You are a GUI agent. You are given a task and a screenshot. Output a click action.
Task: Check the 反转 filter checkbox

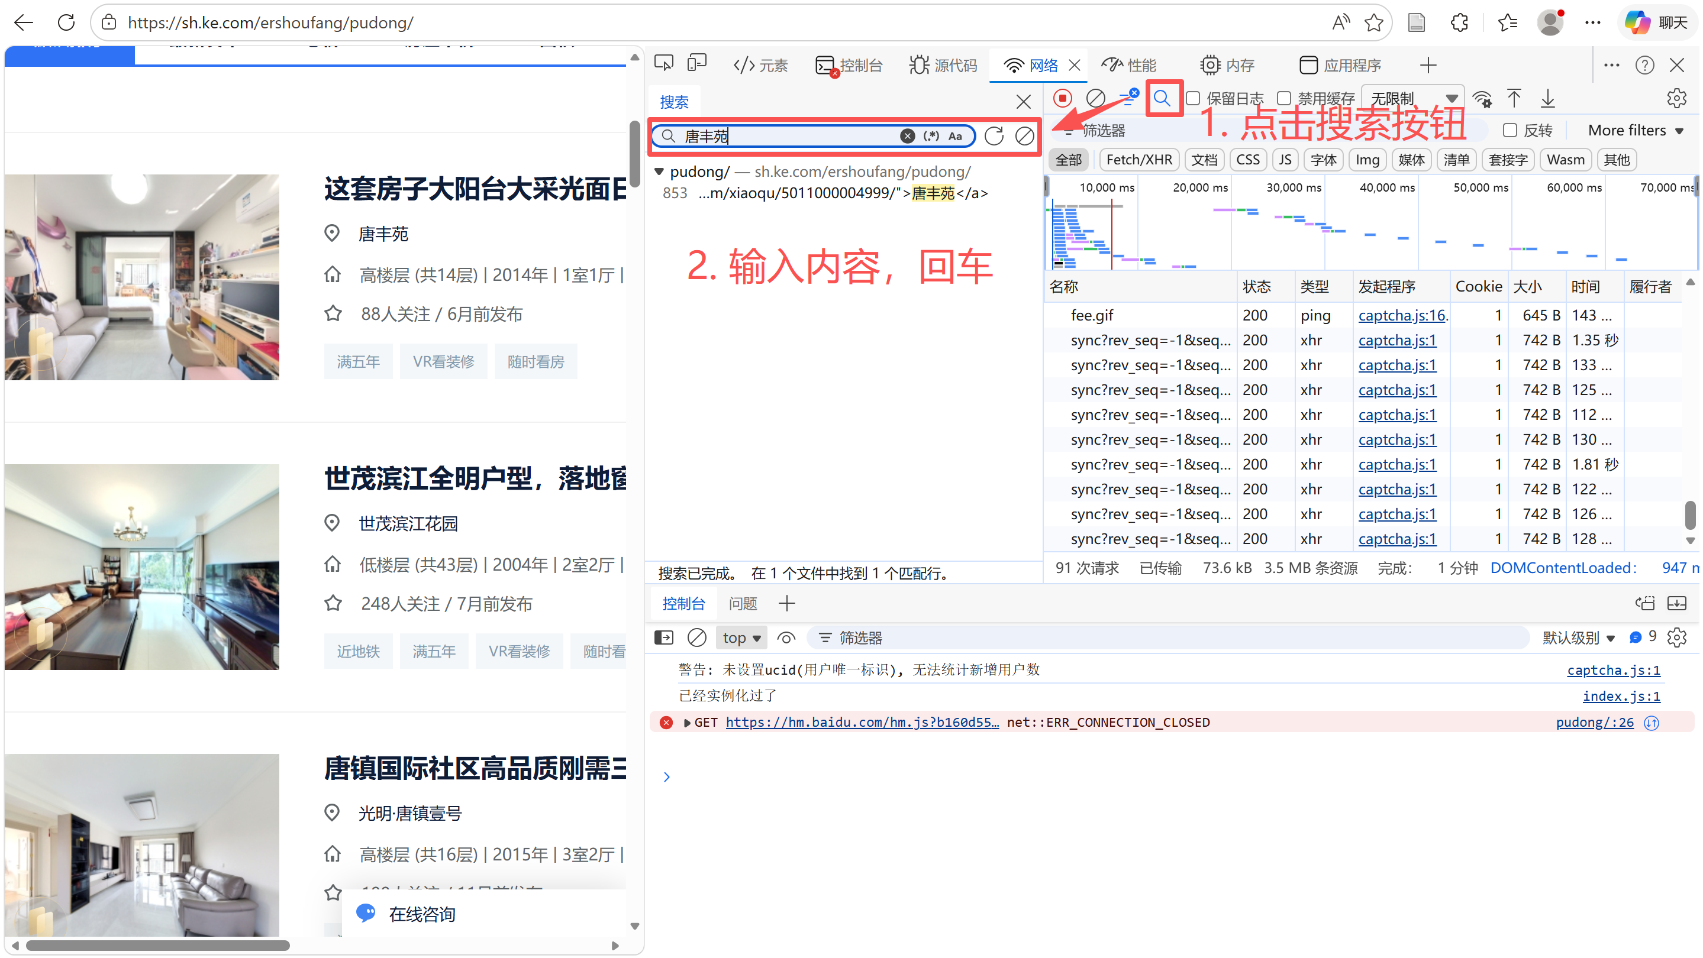[x=1510, y=130]
